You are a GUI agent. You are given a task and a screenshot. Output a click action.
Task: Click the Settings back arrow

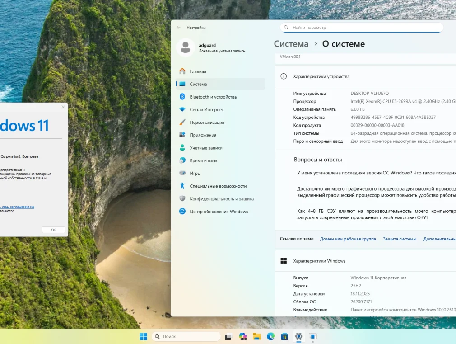(x=178, y=28)
